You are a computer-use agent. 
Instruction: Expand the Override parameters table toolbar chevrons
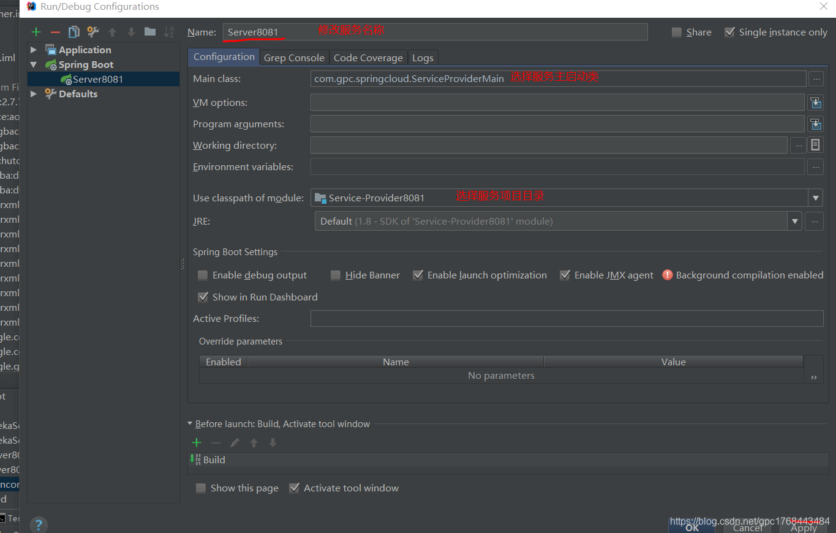pyautogui.click(x=813, y=378)
